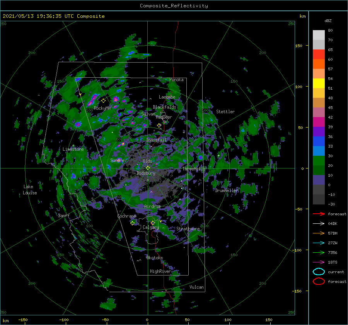
Task: Click the ThreeHills label
Action: [x=194, y=169]
